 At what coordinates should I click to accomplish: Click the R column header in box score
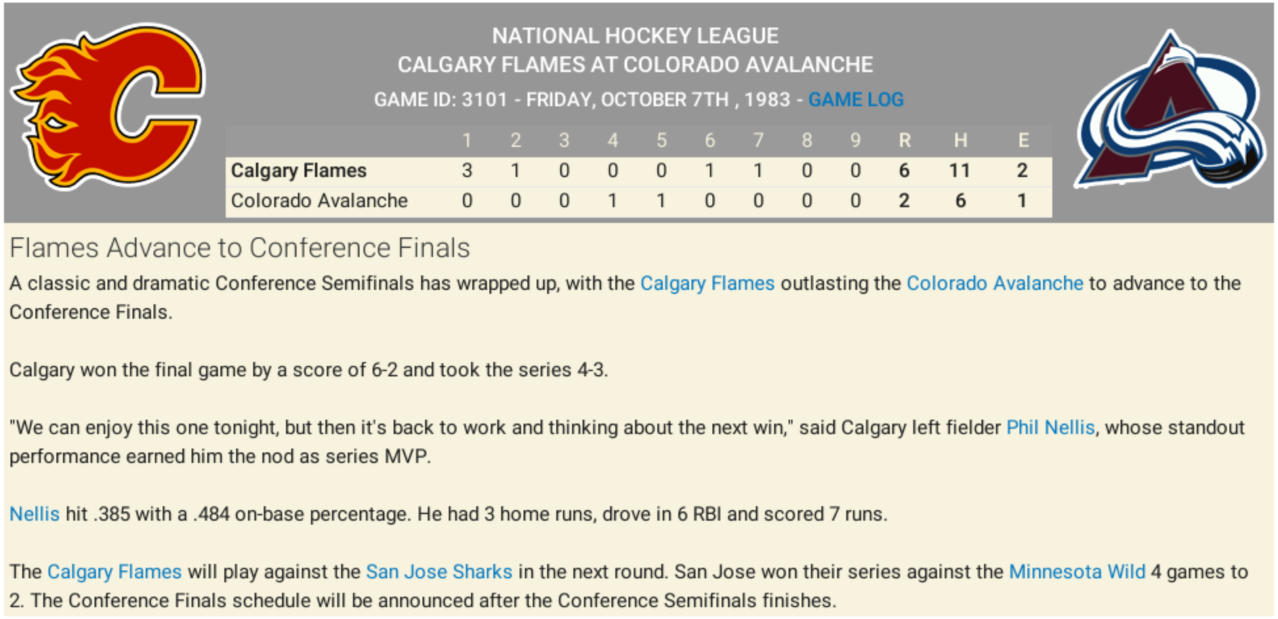point(904,140)
